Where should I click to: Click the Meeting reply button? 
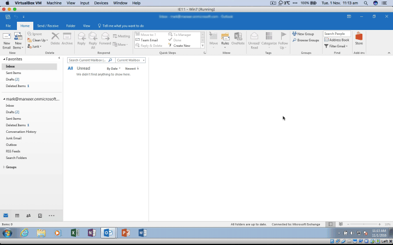[122, 36]
